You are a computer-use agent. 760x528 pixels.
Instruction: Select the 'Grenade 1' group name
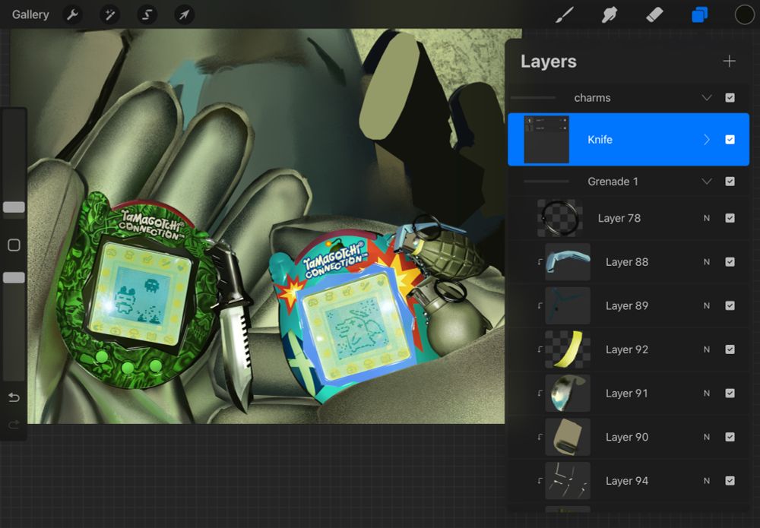613,182
